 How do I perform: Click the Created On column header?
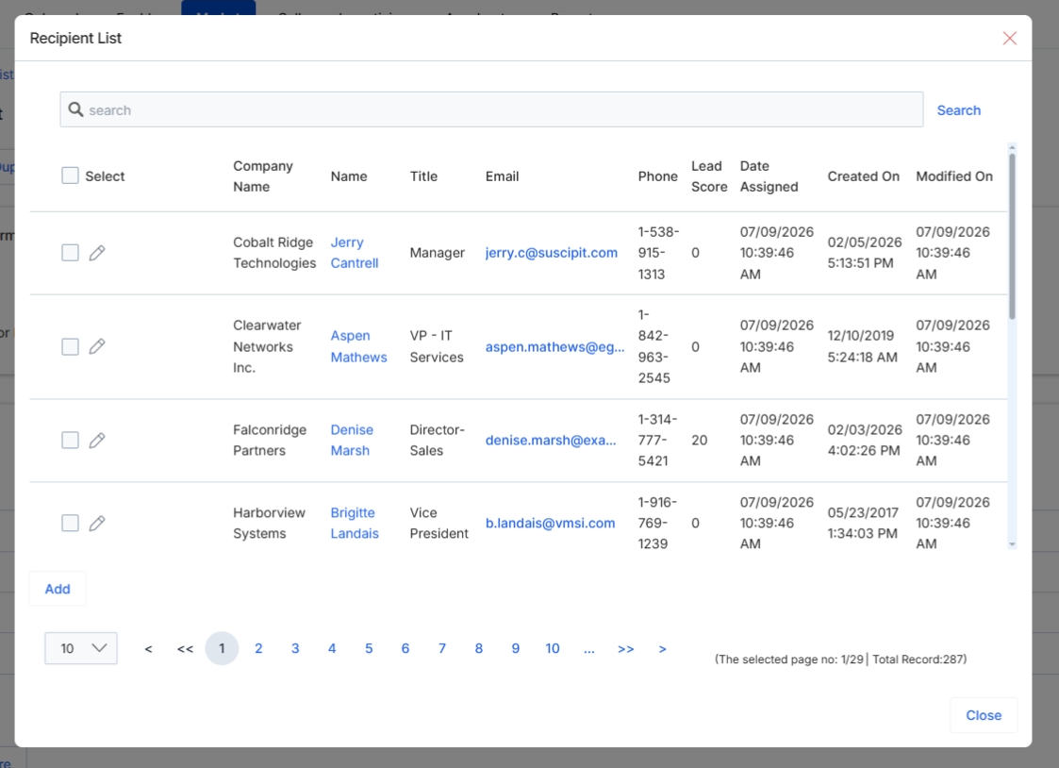click(863, 176)
